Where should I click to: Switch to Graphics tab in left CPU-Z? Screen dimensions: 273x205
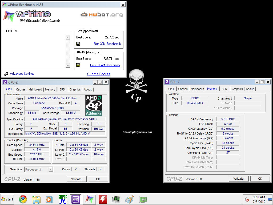75,89
